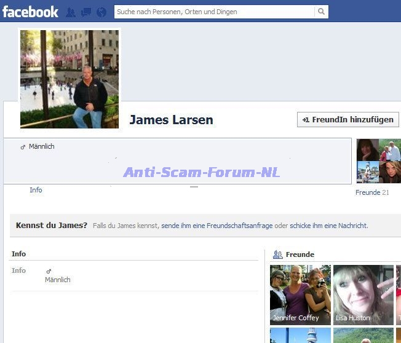Click the Freunde section heading
Image resolution: width=401 pixels, height=343 pixels.
300,254
